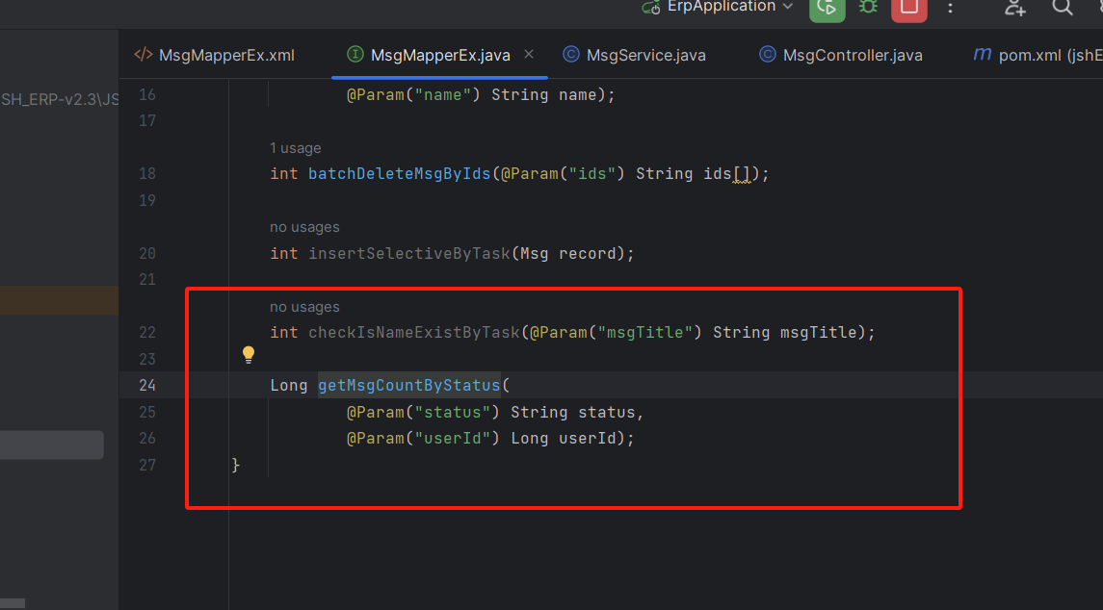The height and width of the screenshot is (610, 1103).
Task: Click 'no usages' hint above checkIsNameExistByTask
Action: [304, 307]
